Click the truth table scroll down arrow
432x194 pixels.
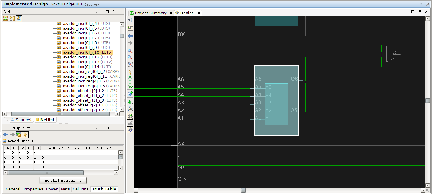pyautogui.click(x=121, y=168)
